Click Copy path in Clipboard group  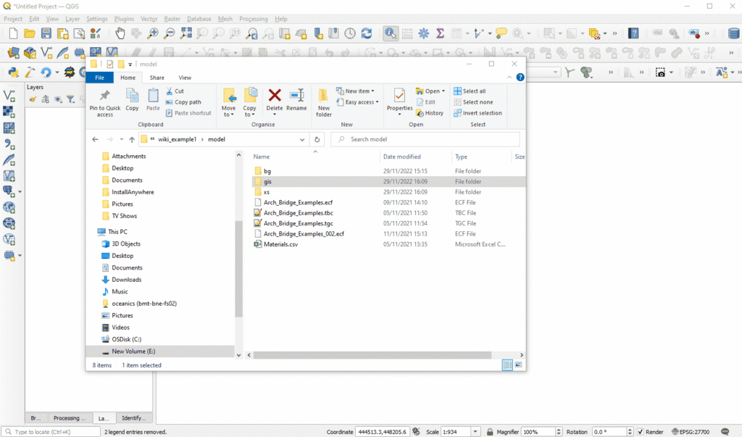pos(188,102)
